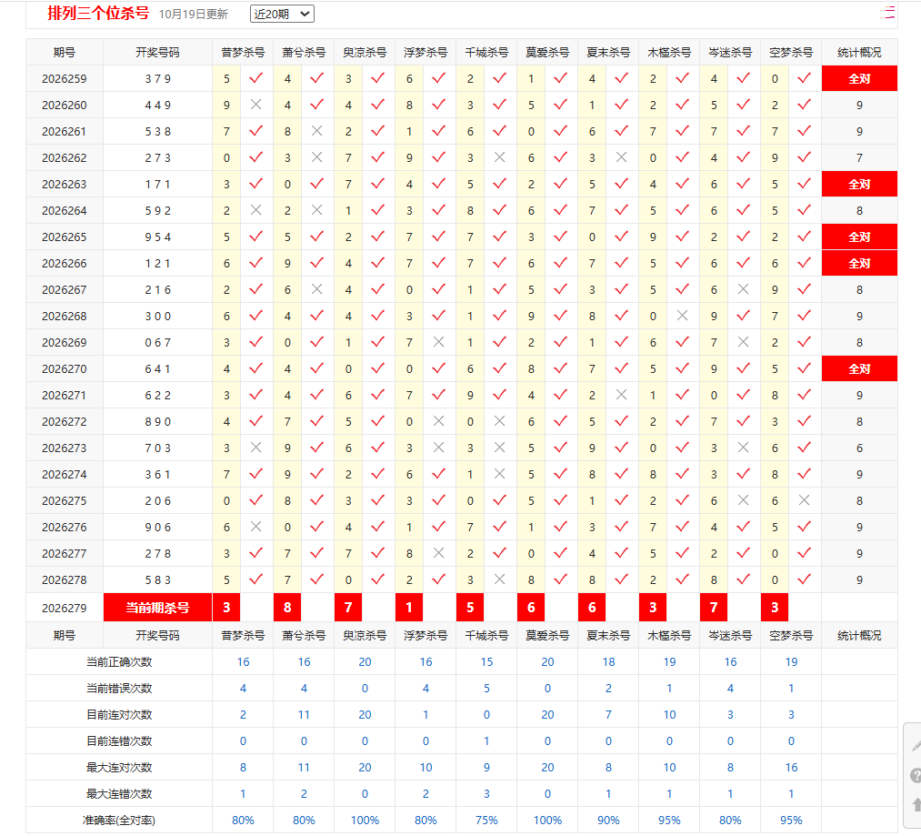Click the winning number 3 7 9
Viewport: 921px width, 836px height.
(157, 79)
